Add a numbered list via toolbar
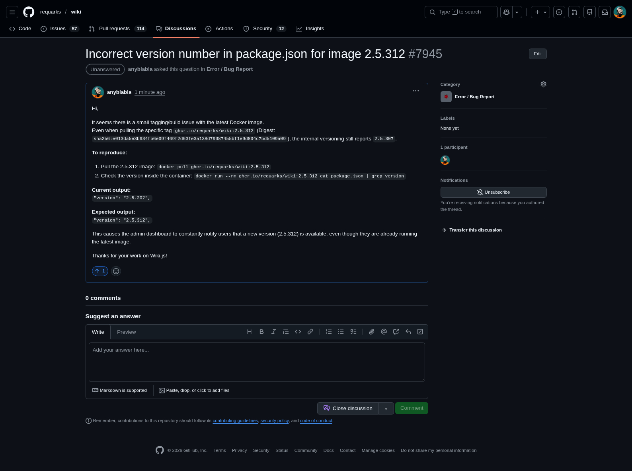This screenshot has height=471, width=632. tap(329, 332)
